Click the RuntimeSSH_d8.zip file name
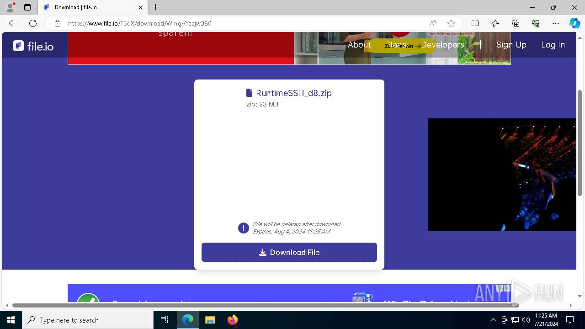Image resolution: width=585 pixels, height=329 pixels. click(x=294, y=93)
